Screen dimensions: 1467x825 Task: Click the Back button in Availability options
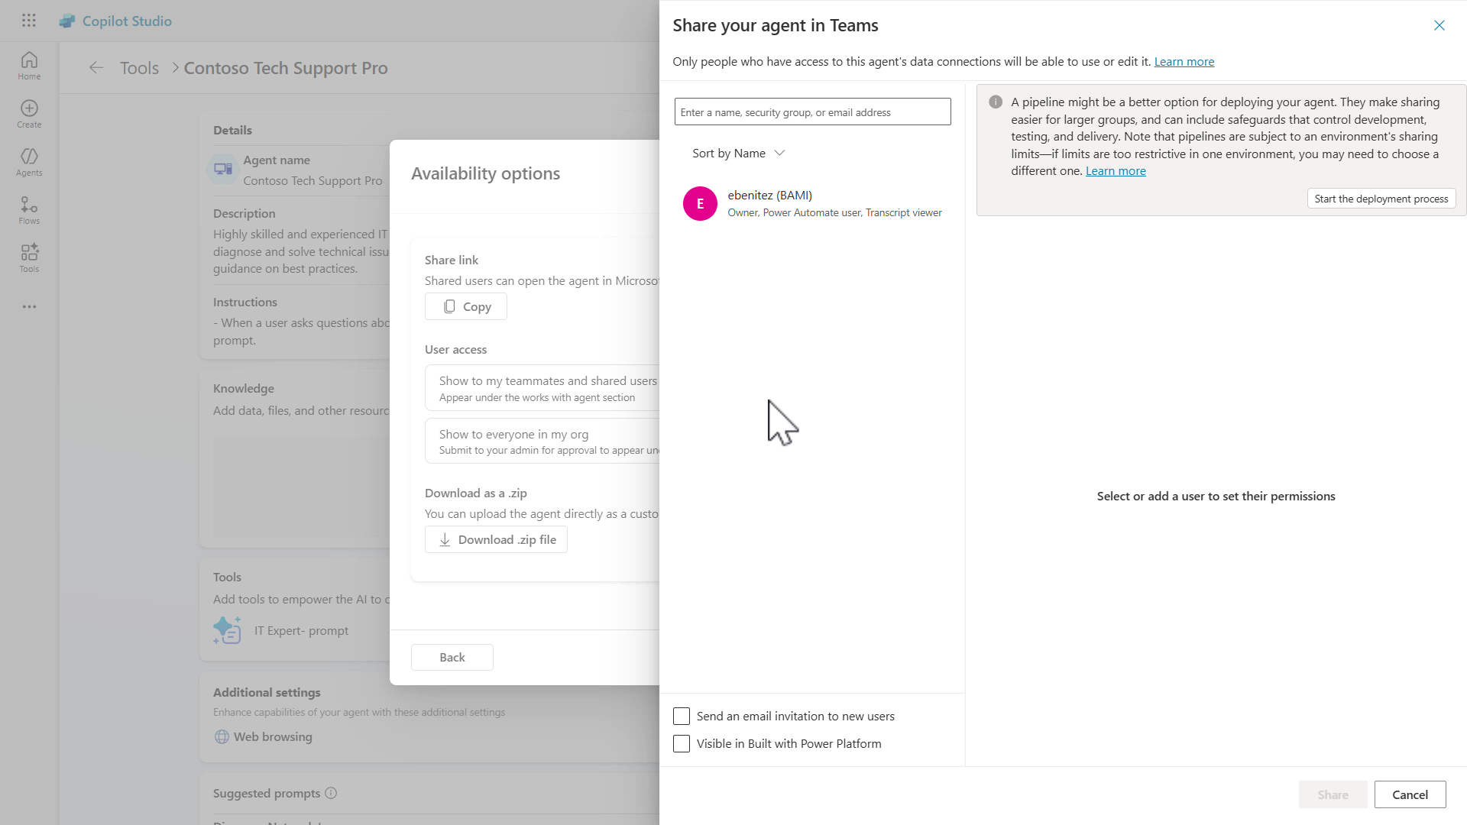pyautogui.click(x=452, y=657)
